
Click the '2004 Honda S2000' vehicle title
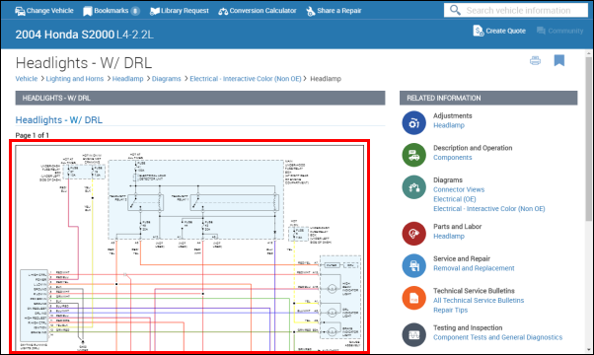pyautogui.click(x=65, y=35)
